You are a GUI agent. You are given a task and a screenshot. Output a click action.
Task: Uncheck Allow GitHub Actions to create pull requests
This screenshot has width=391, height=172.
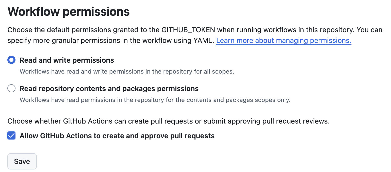11,136
